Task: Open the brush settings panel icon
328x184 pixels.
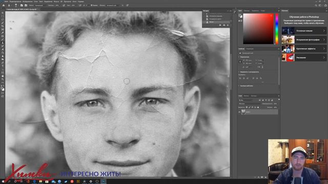Action: (x=22, y=5)
